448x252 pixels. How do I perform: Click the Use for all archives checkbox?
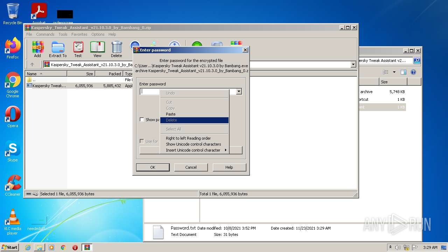[142, 141]
